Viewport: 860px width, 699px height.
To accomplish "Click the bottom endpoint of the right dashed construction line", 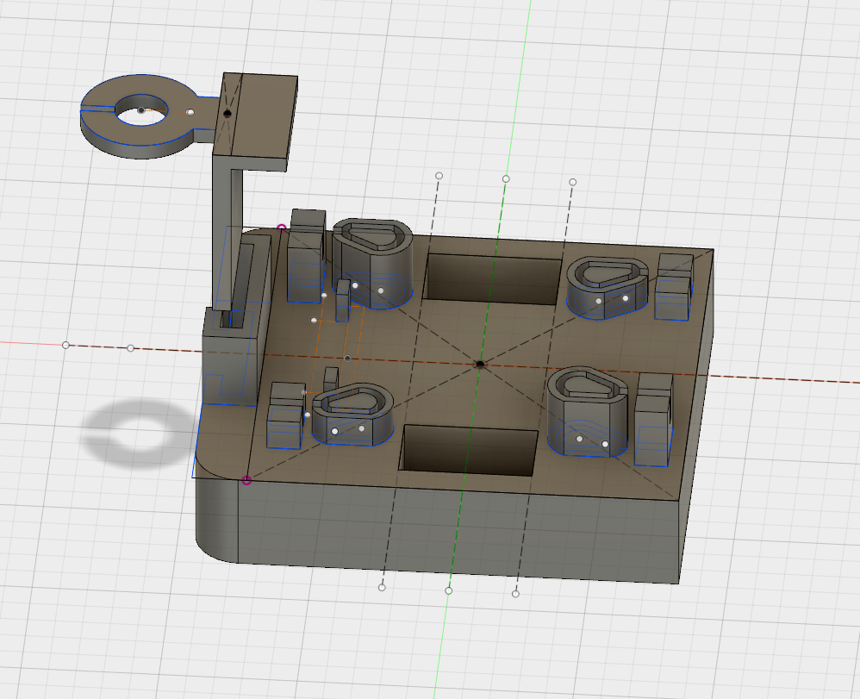I will tap(515, 594).
